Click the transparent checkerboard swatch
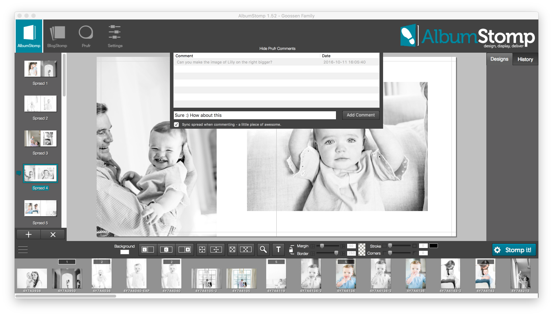This screenshot has width=553, height=316. 362,249
